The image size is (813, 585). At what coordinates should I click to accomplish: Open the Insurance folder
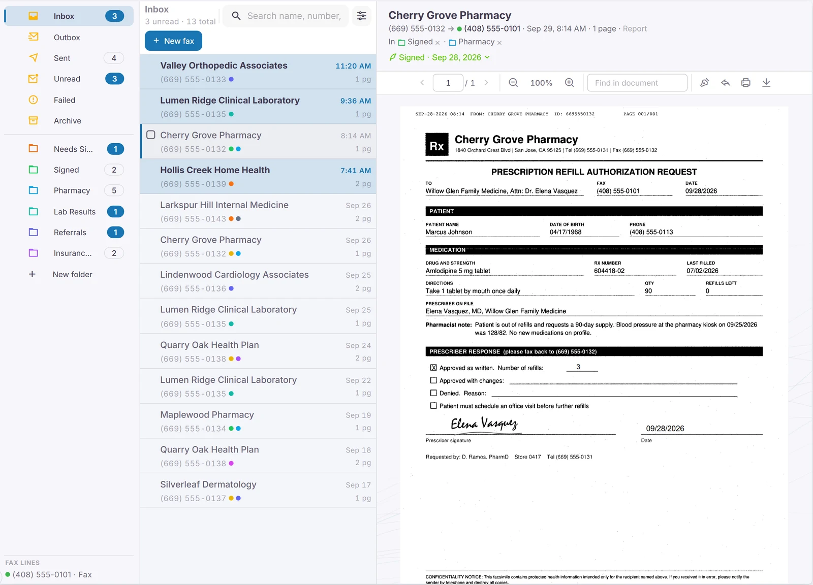click(x=69, y=253)
